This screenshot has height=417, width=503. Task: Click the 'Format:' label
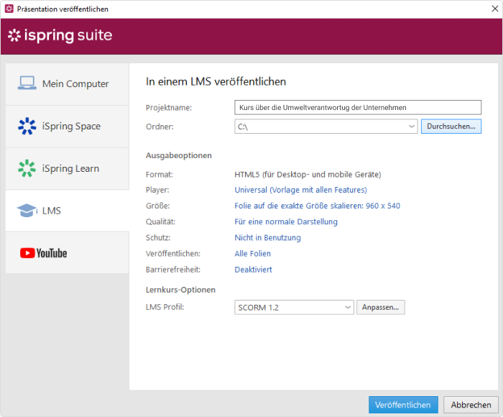pos(159,174)
